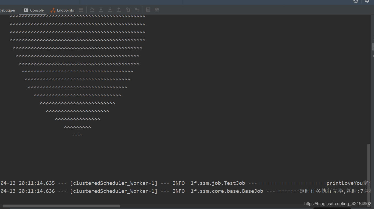
Task: Click the Step Into down-arrow icon
Action: click(101, 10)
